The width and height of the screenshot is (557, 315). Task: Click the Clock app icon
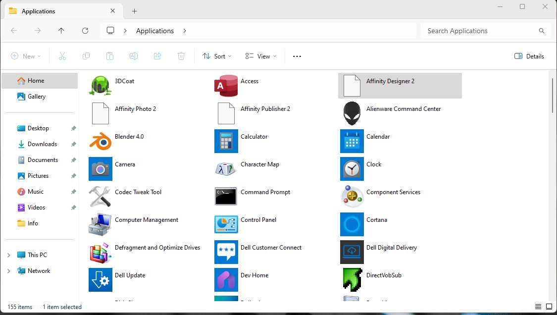(352, 168)
